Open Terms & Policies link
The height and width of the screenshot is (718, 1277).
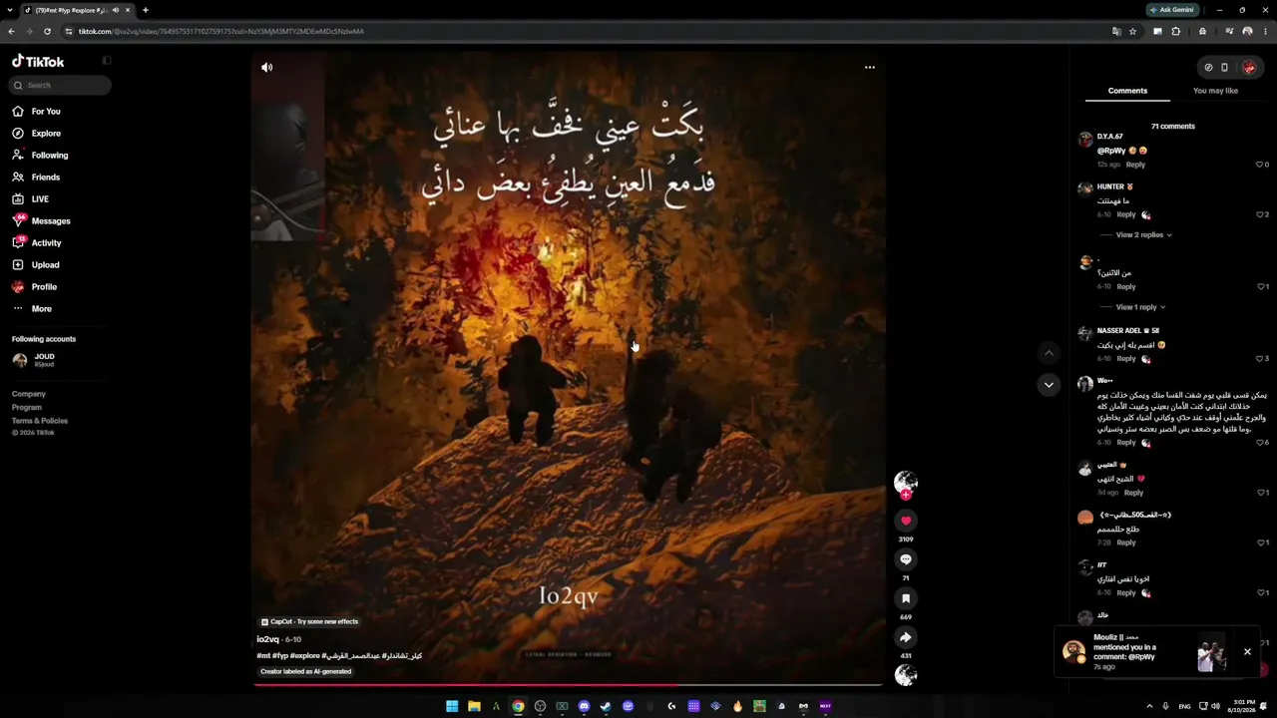tap(40, 421)
